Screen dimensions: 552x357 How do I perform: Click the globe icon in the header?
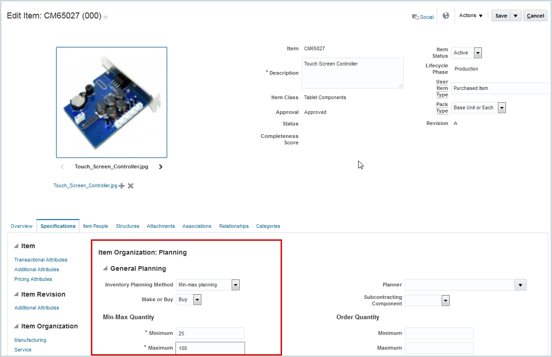tap(445, 15)
